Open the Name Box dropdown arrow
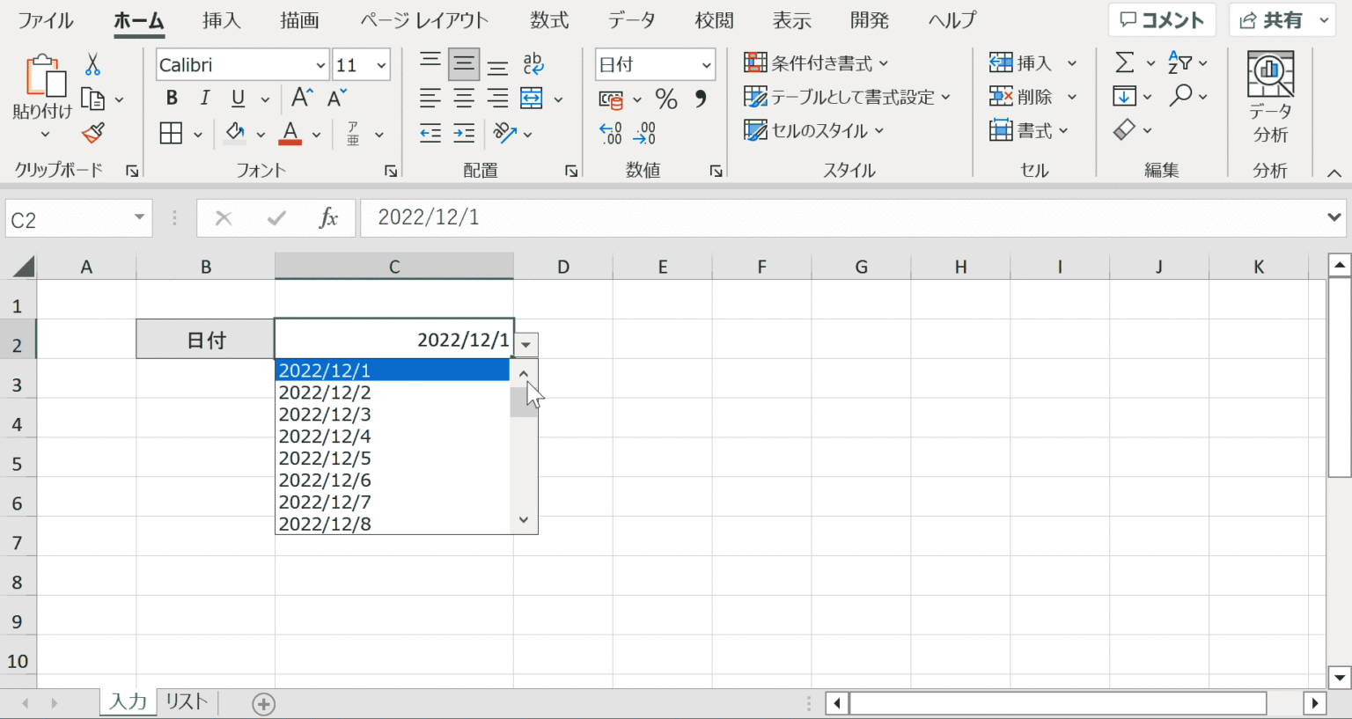Image resolution: width=1352 pixels, height=719 pixels. [x=139, y=218]
